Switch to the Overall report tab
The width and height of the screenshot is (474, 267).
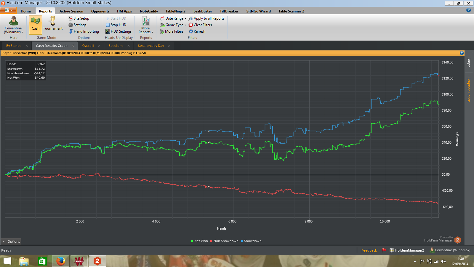88,46
